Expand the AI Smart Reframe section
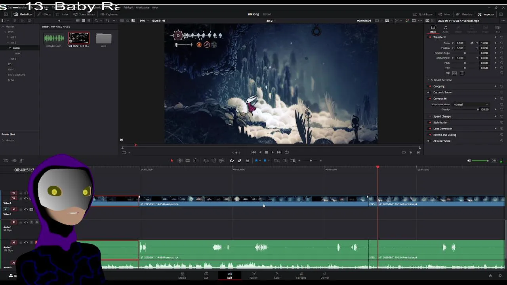Viewport: 507px width, 285px height. click(x=428, y=80)
